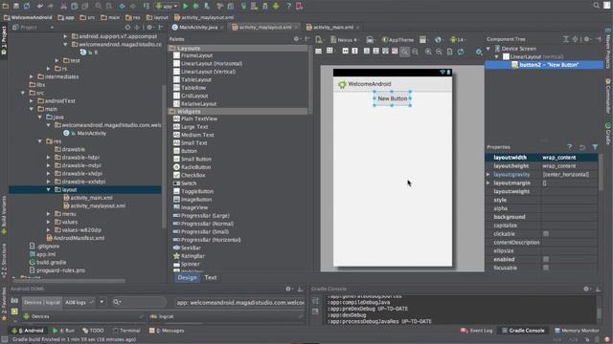Expand the drawable-hdpi folder
The image size is (613, 344).
click(49, 158)
